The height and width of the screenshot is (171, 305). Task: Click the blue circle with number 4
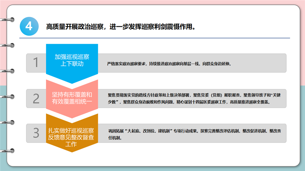[29, 26]
